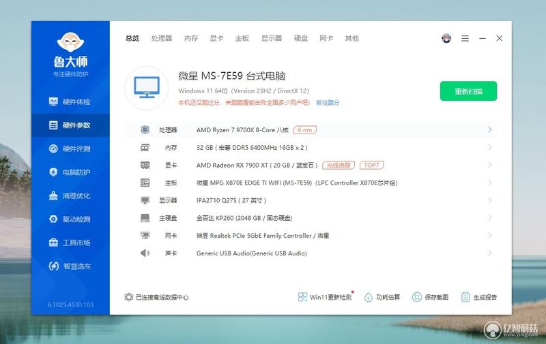546x344 pixels.
Task: Click the TOP7 badge
Action: (371, 166)
